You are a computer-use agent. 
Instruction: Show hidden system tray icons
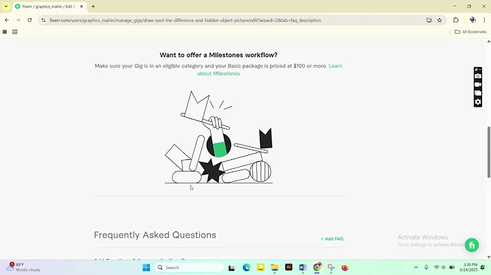point(416,268)
